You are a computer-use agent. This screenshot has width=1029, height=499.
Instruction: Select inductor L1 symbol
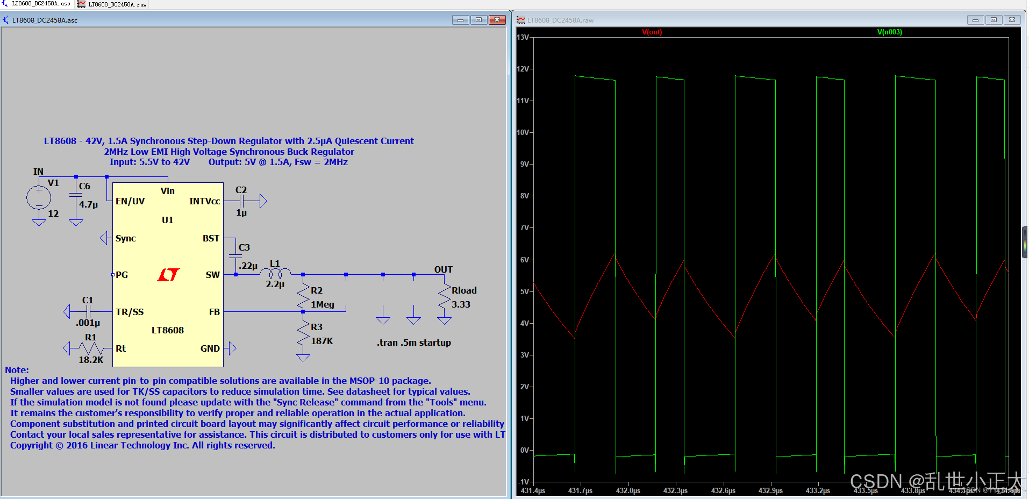pyautogui.click(x=275, y=273)
